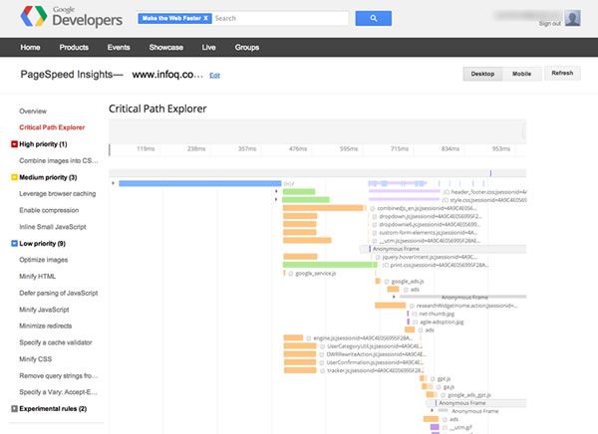The height and width of the screenshot is (434, 598).
Task: Click the long blue root document bar
Action: tap(200, 184)
